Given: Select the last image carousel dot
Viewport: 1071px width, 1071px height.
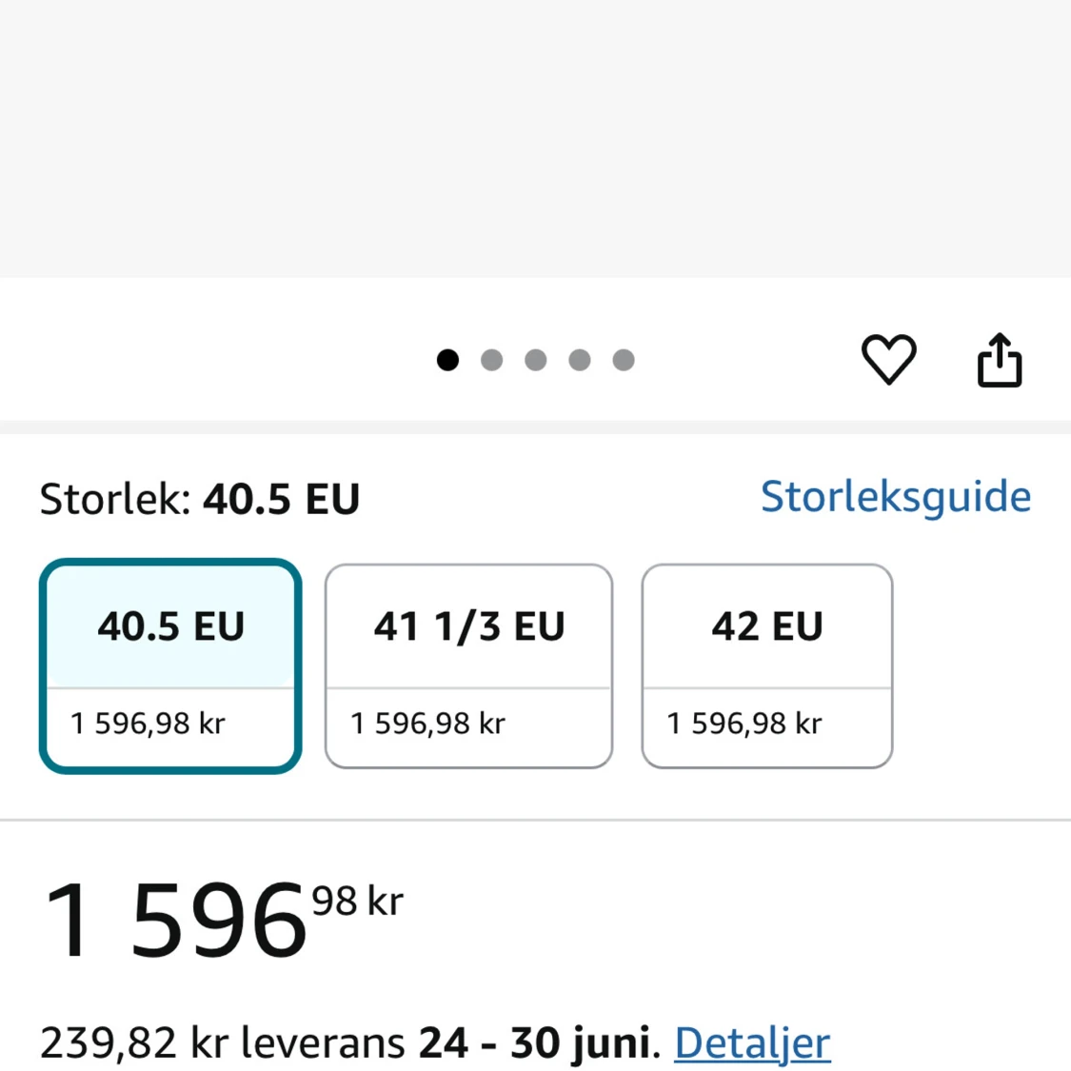Looking at the screenshot, I should tap(624, 360).
